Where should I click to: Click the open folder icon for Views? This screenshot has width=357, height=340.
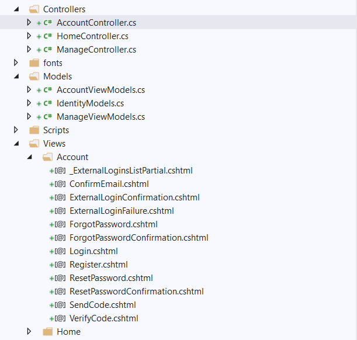click(x=34, y=144)
